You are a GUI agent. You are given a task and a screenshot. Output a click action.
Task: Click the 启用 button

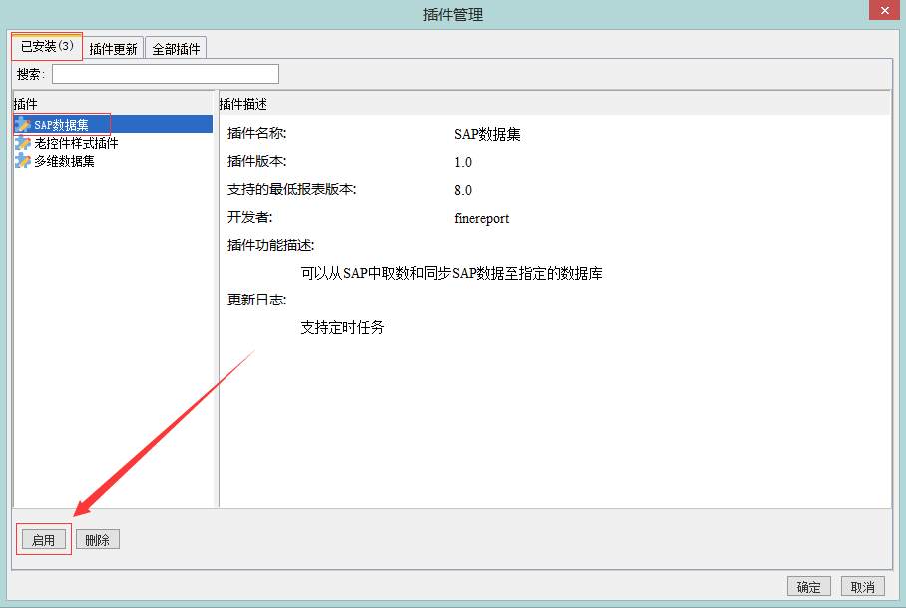click(43, 540)
